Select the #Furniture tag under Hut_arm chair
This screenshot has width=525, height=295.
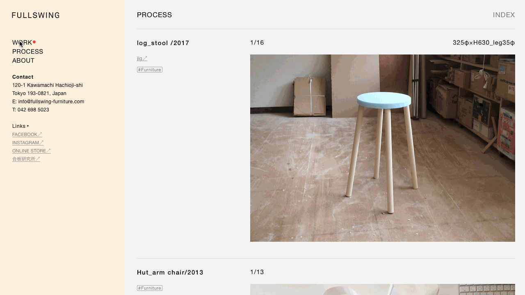(150, 288)
